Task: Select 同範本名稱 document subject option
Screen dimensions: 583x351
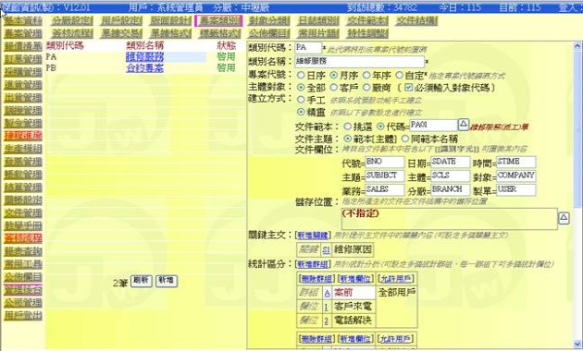Action: [x=405, y=139]
